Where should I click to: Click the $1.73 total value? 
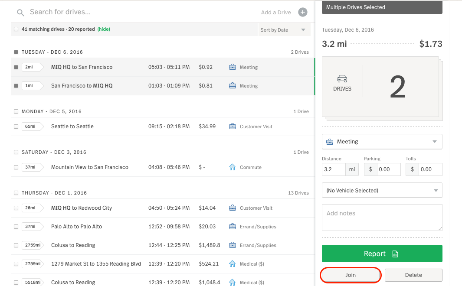[x=431, y=44]
